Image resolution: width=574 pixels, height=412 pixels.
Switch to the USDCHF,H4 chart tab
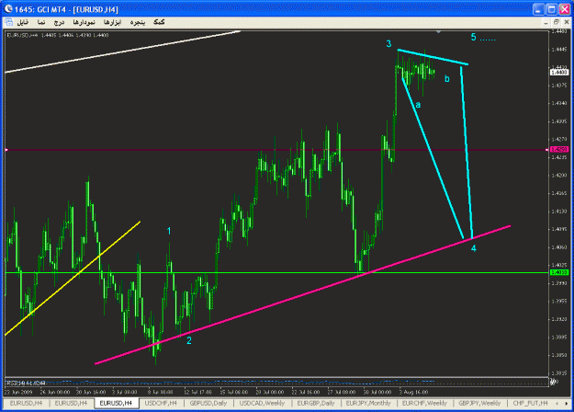tap(161, 403)
